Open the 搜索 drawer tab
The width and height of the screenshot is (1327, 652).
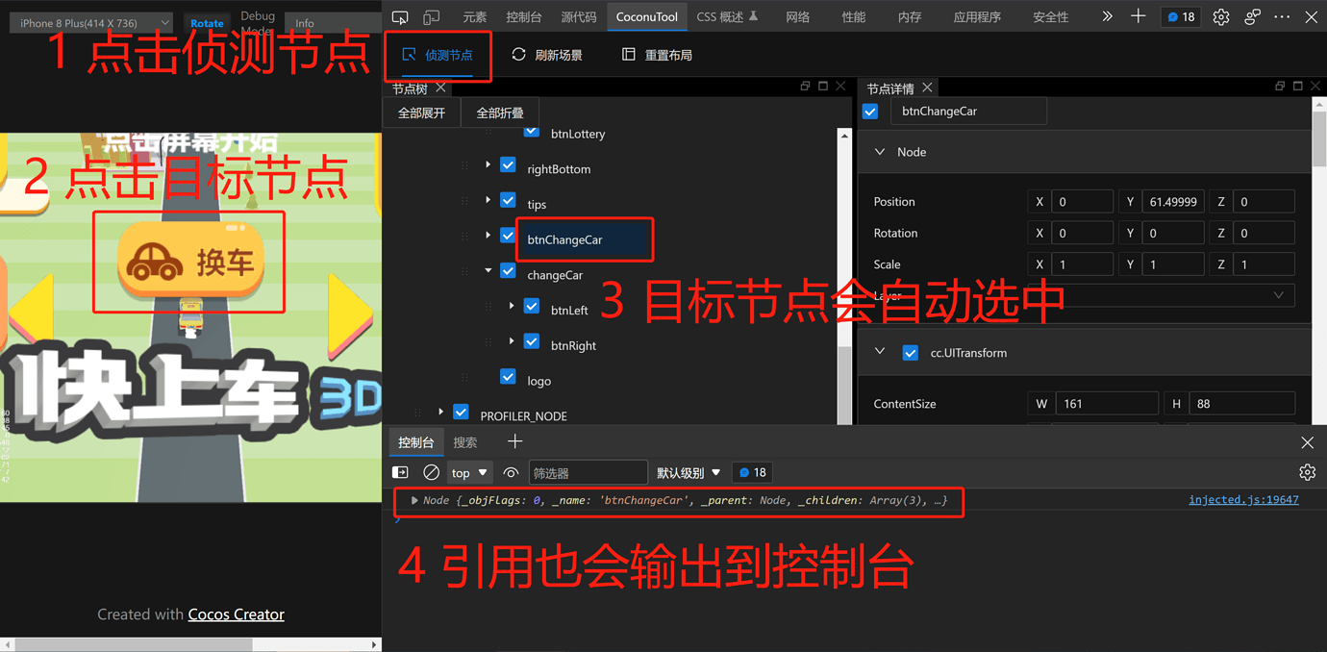click(465, 442)
